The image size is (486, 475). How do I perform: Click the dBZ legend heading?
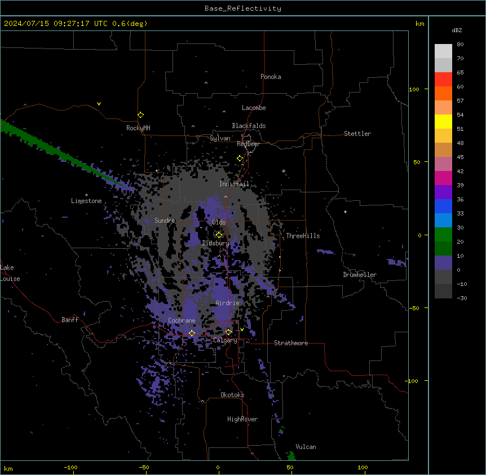tap(457, 30)
